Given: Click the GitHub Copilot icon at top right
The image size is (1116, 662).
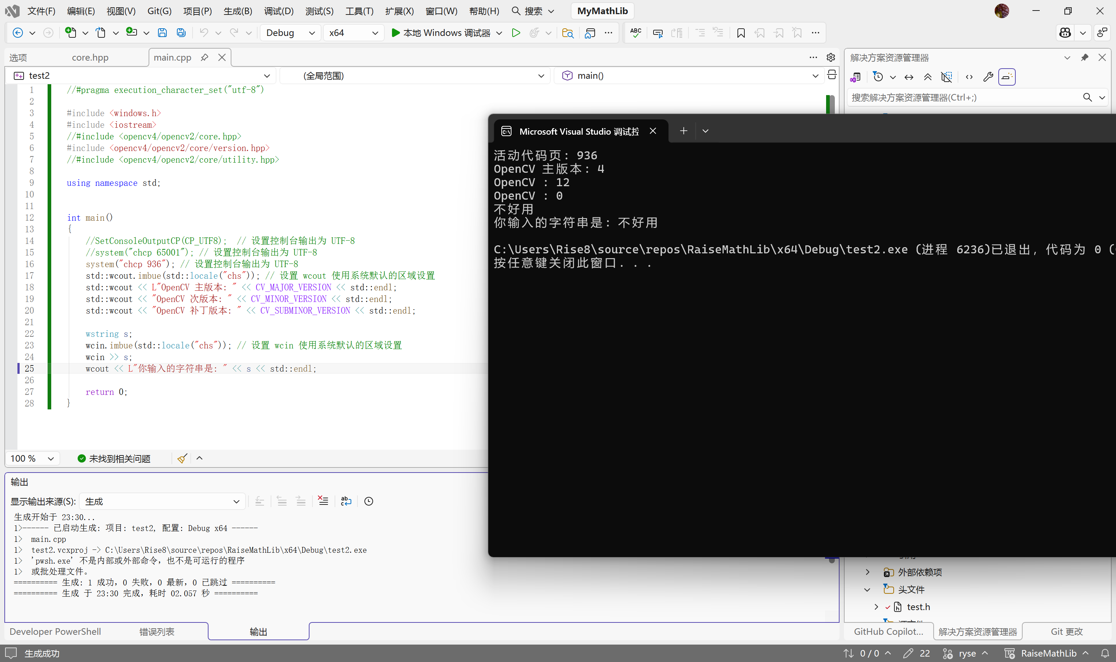Looking at the screenshot, I should tap(1065, 33).
